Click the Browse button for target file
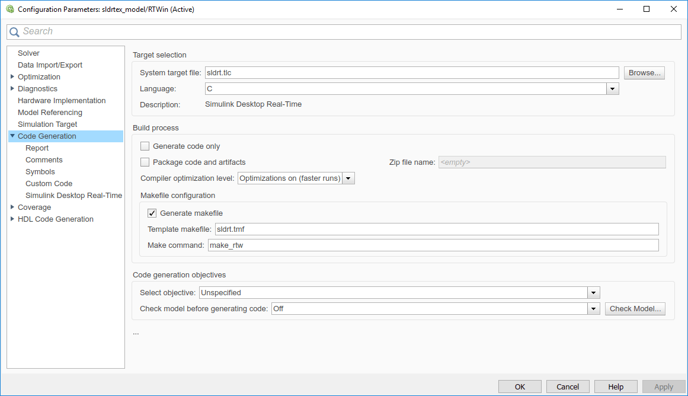 point(644,73)
